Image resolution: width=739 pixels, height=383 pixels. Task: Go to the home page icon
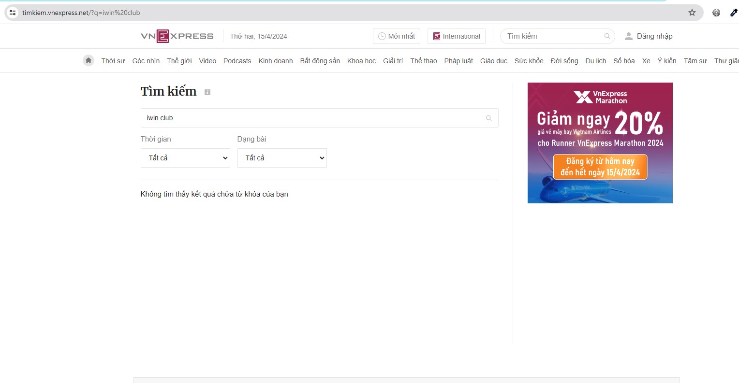pos(89,61)
